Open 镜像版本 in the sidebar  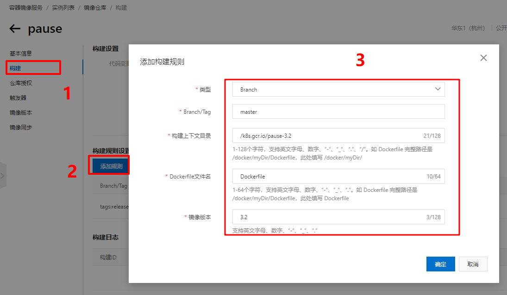21,113
